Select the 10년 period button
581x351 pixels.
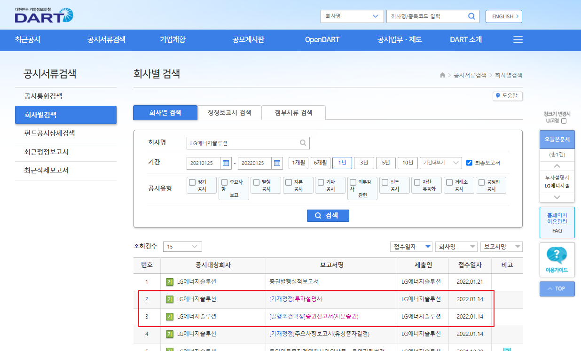408,163
